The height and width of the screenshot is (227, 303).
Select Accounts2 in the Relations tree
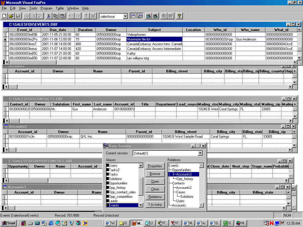pos(184,188)
